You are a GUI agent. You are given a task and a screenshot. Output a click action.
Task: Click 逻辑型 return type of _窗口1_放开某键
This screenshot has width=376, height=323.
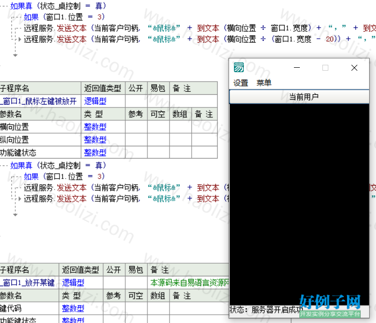73,283
